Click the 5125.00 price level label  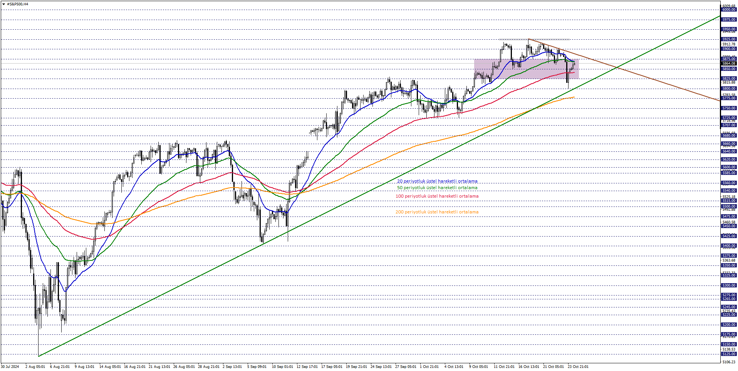click(x=729, y=354)
